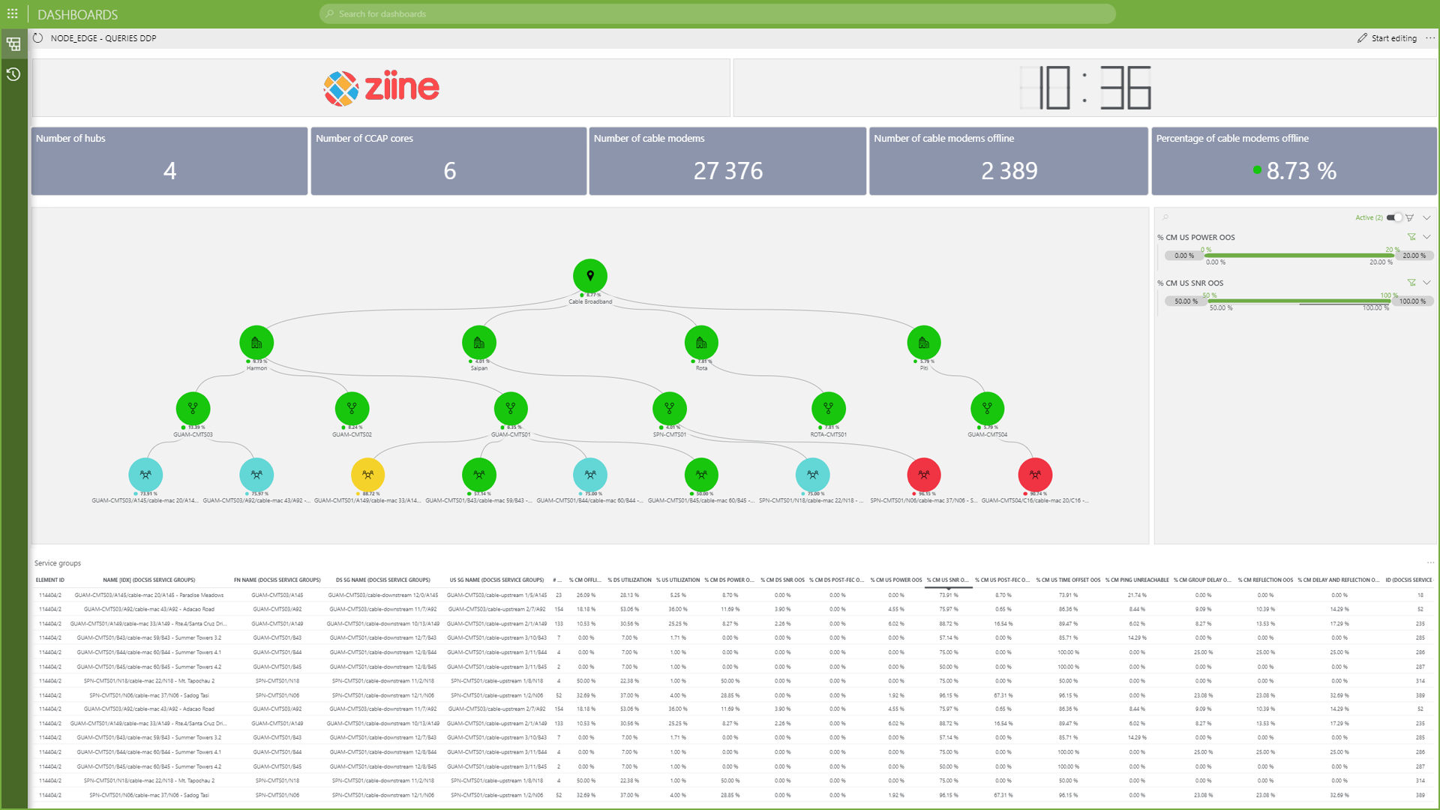Viewport: 1440px width, 810px height.
Task: Select the Piti hub node
Action: point(924,343)
